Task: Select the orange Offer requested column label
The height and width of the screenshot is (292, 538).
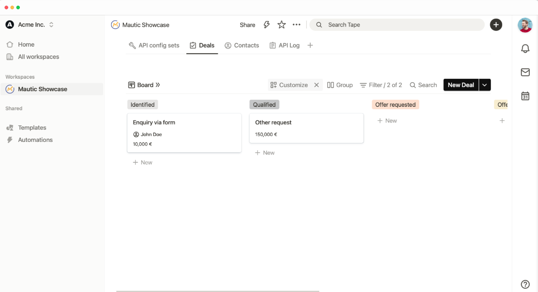Action: (395, 105)
